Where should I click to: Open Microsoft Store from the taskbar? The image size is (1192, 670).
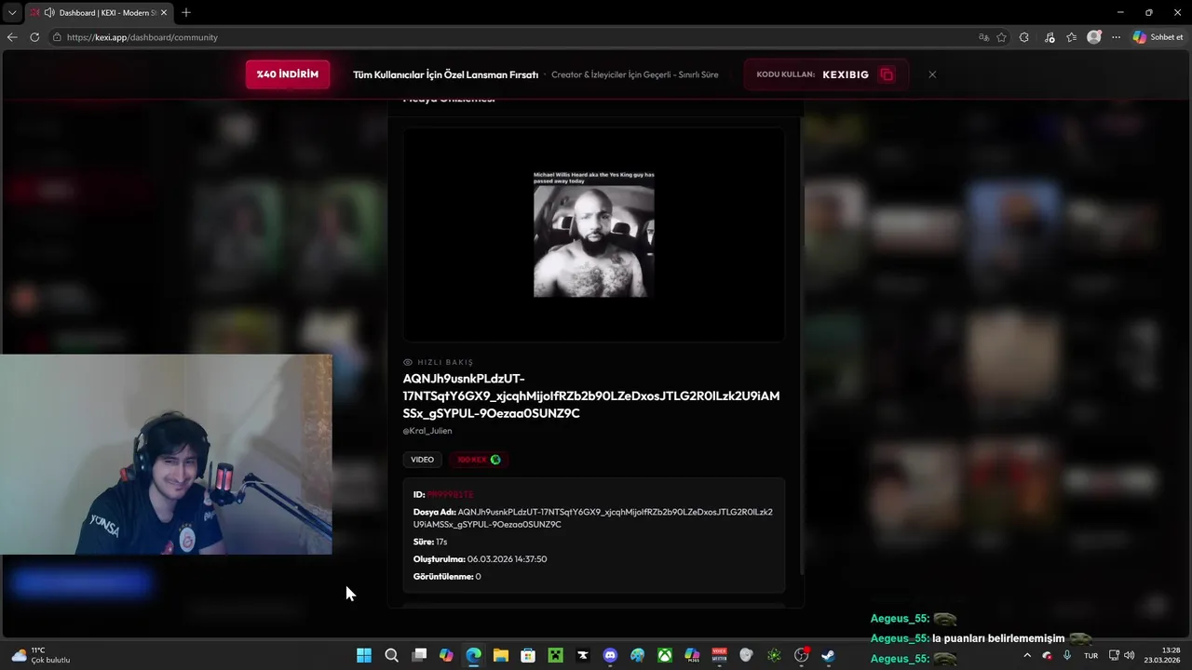point(528,655)
